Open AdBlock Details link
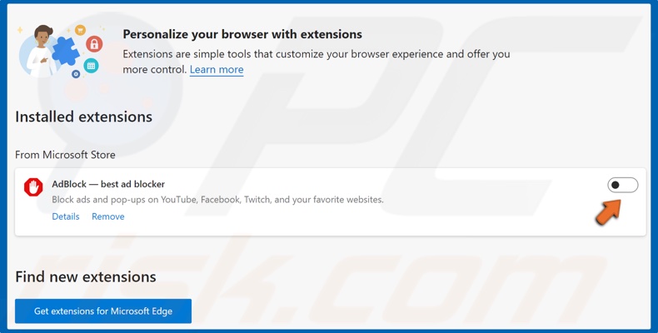 pyautogui.click(x=66, y=216)
